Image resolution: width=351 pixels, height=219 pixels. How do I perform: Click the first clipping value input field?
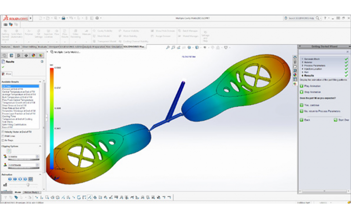pos(22,157)
